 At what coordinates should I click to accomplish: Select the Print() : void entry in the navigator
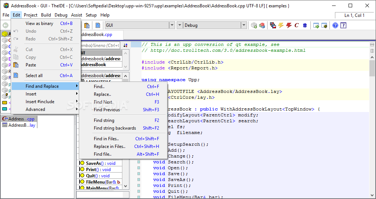click(x=100, y=169)
